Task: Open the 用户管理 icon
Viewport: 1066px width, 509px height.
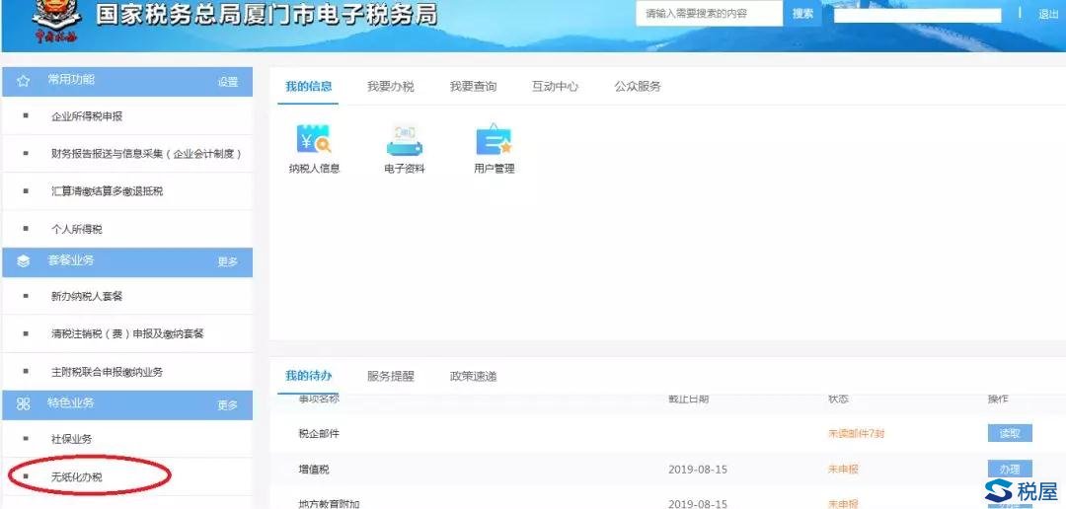Action: tap(494, 141)
